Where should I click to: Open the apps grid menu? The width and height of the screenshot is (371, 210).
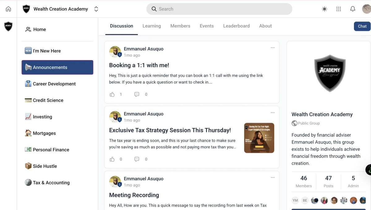click(339, 9)
